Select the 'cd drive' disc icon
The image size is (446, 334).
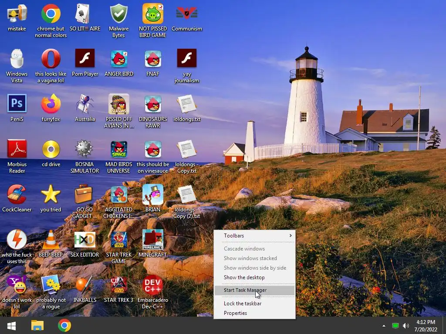coord(51,149)
